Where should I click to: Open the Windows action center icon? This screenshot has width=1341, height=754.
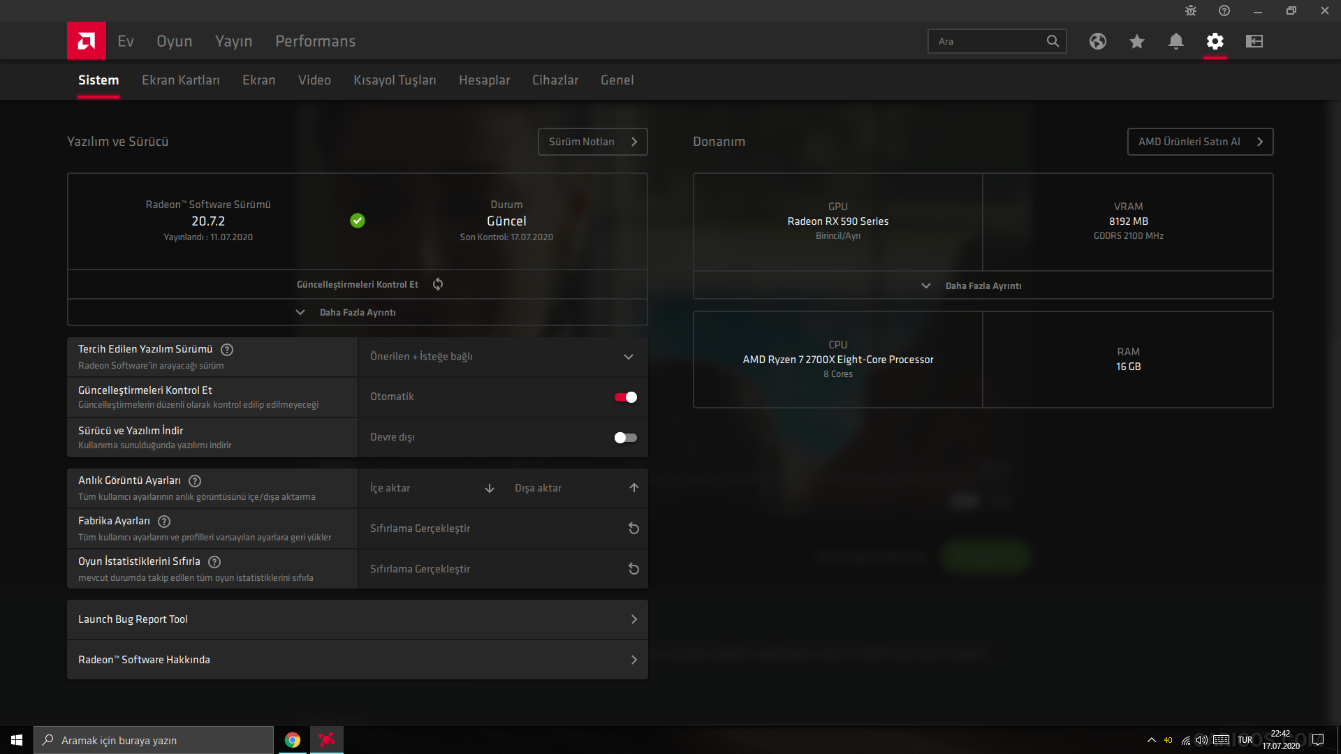(x=1318, y=740)
